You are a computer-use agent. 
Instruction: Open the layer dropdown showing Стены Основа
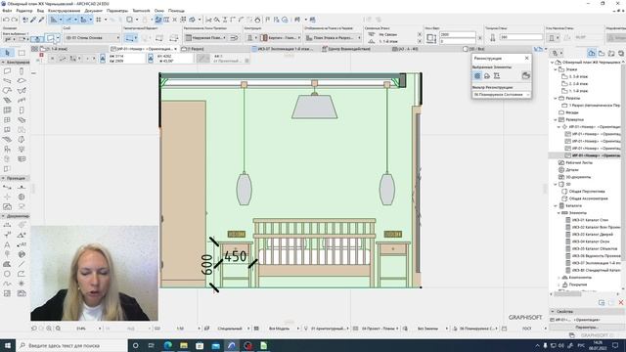pyautogui.click(x=92, y=37)
